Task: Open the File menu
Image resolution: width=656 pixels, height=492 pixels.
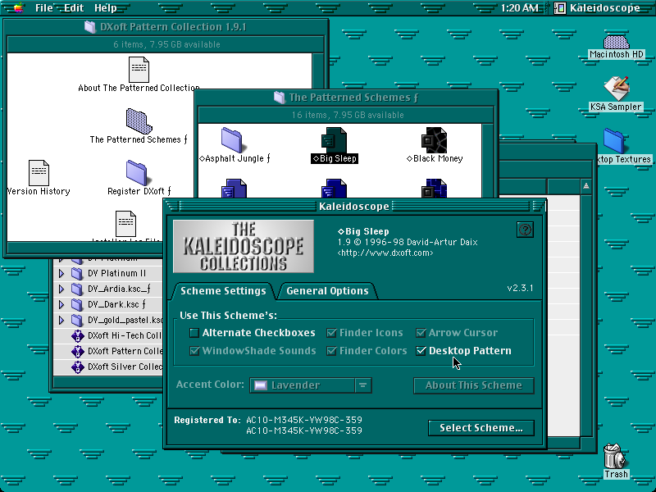Action: pyautogui.click(x=44, y=7)
